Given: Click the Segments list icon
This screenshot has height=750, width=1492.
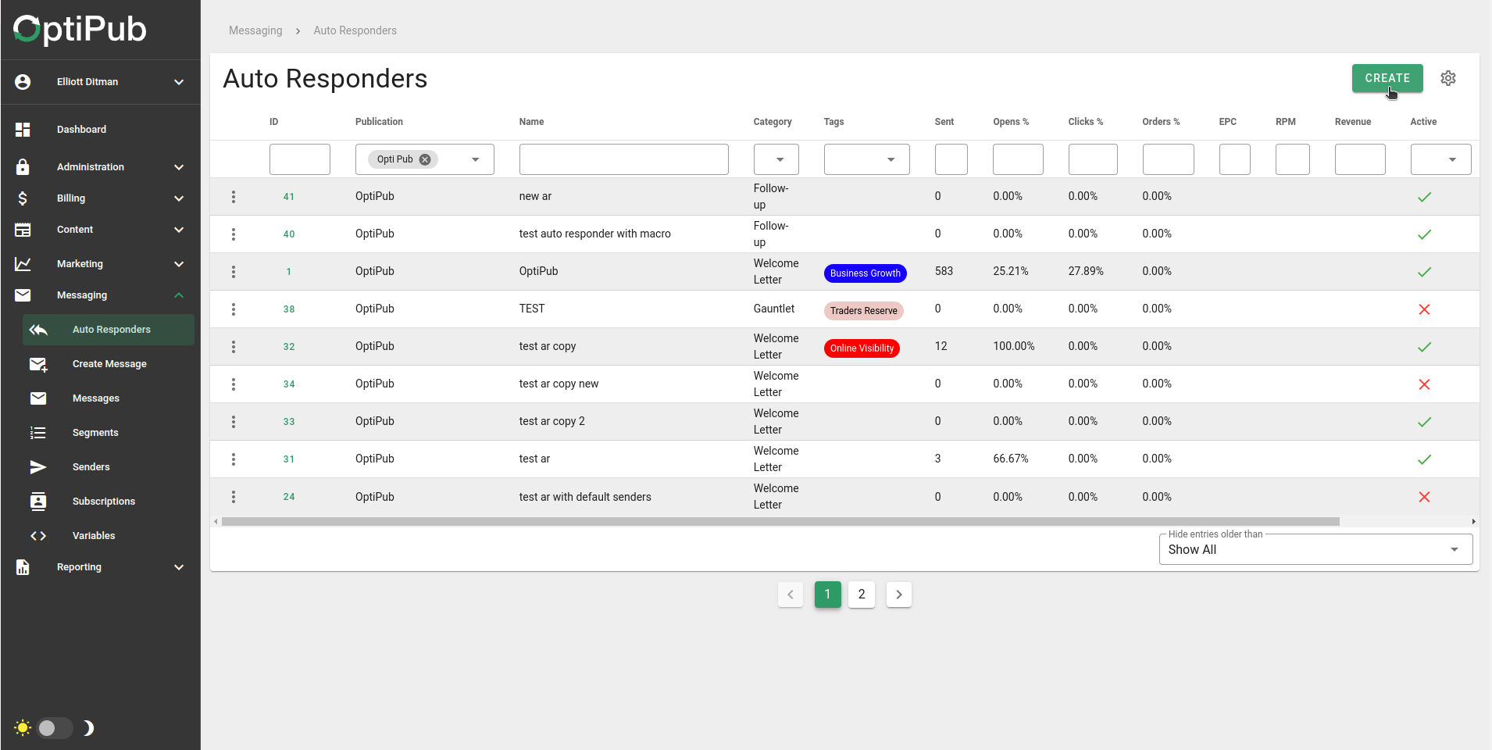Looking at the screenshot, I should coord(38,433).
